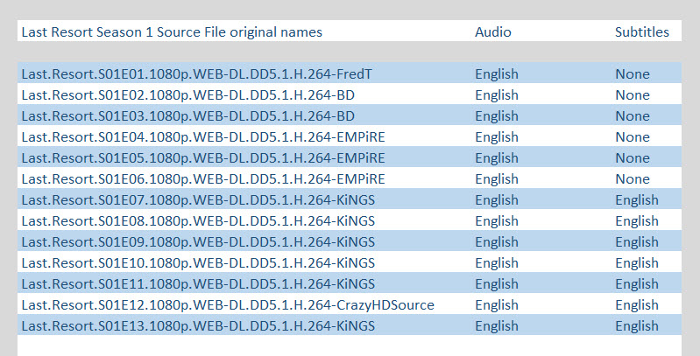Click the Audio cell for S01E03
Image resolution: width=700 pixels, height=356 pixels.
coord(497,115)
